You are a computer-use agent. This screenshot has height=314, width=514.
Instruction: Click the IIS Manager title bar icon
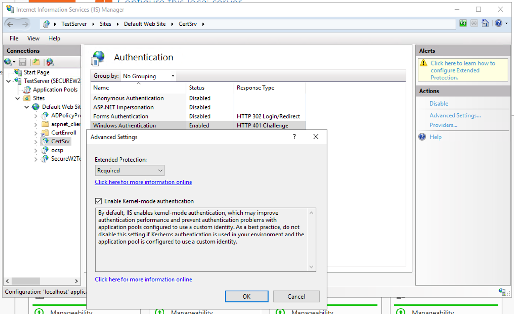pyautogui.click(x=10, y=9)
